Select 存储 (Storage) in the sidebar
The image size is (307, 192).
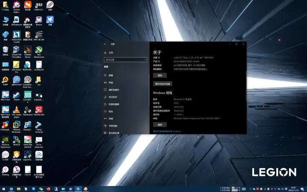click(110, 119)
